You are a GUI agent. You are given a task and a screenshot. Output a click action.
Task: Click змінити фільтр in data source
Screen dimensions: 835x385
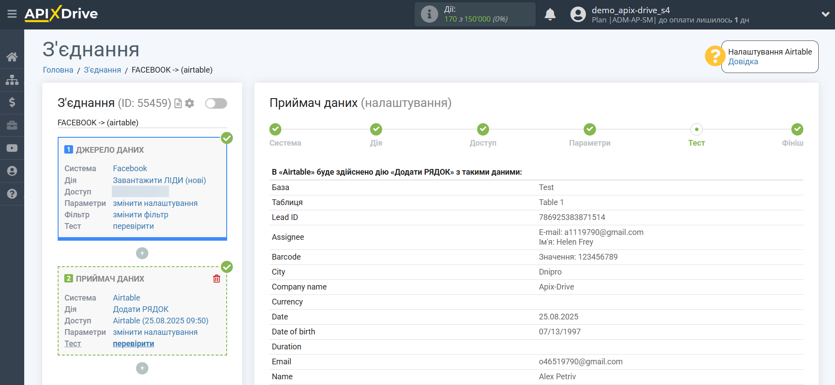(140, 215)
